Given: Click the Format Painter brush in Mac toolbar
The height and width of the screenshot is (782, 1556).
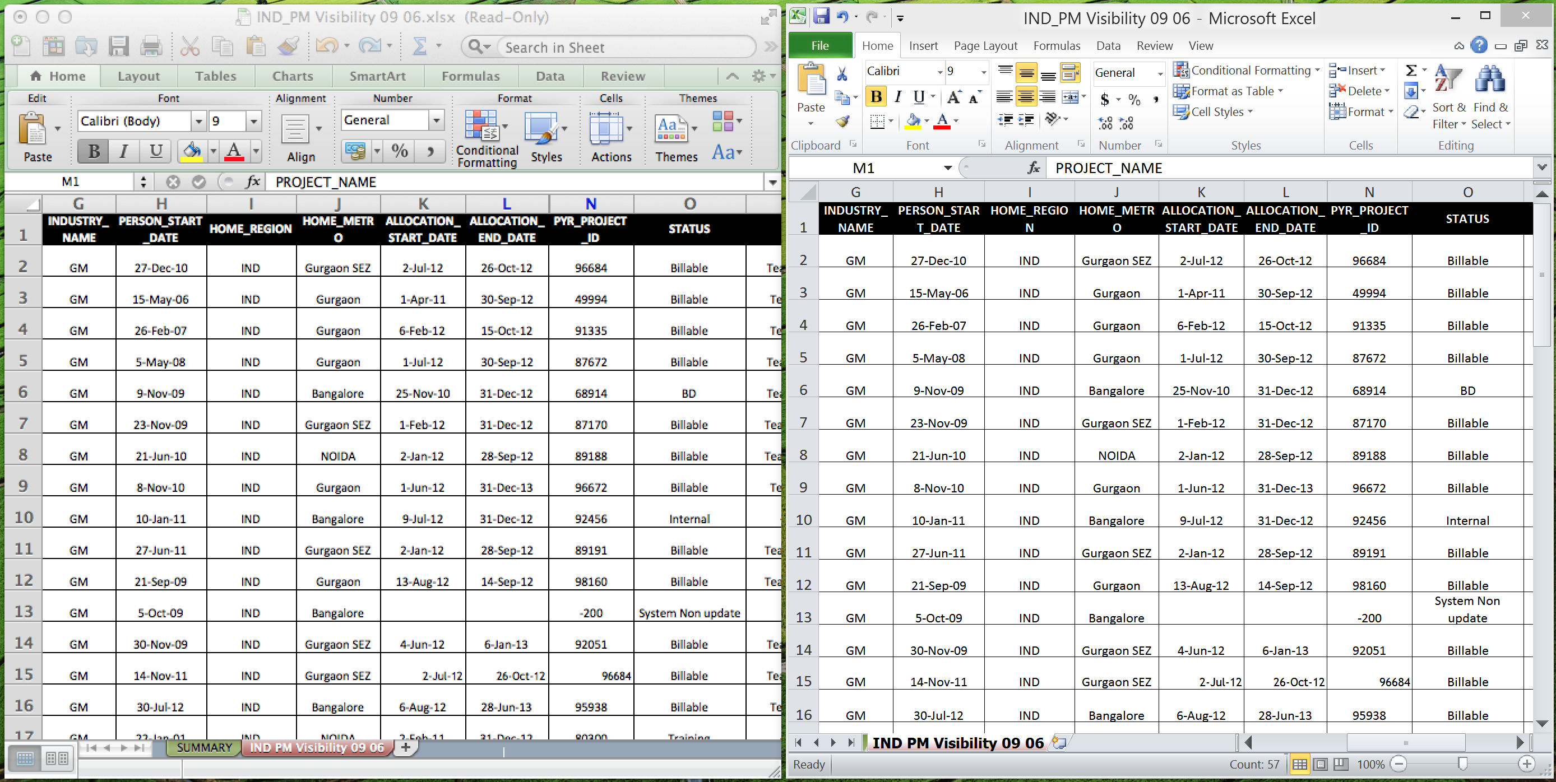Looking at the screenshot, I should pyautogui.click(x=288, y=46).
